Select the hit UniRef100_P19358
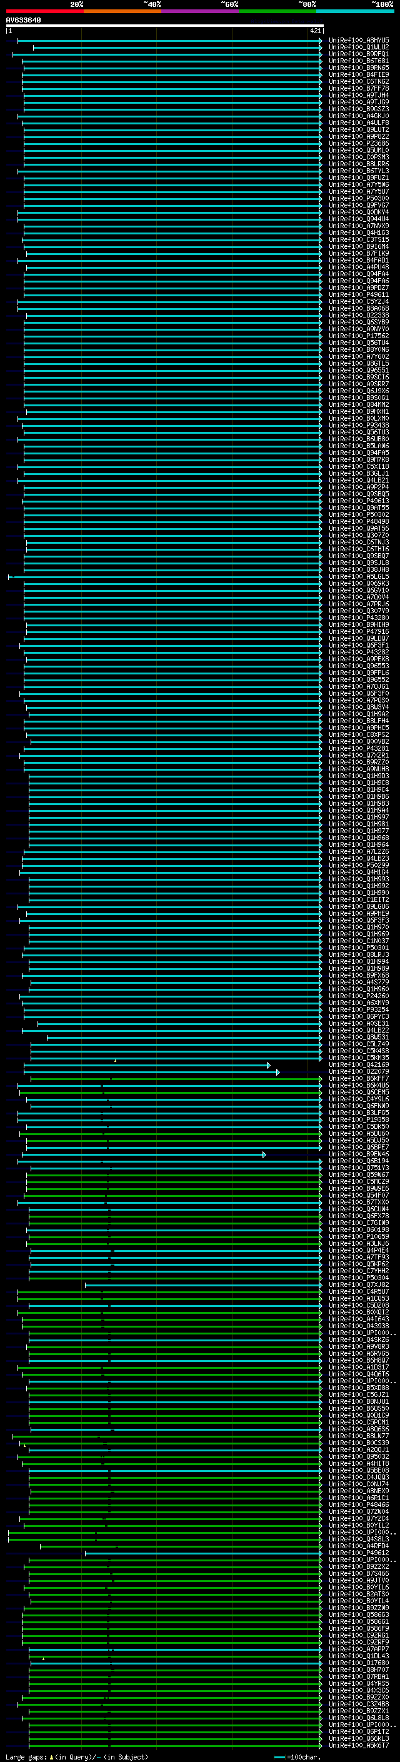 pyautogui.click(x=358, y=1119)
